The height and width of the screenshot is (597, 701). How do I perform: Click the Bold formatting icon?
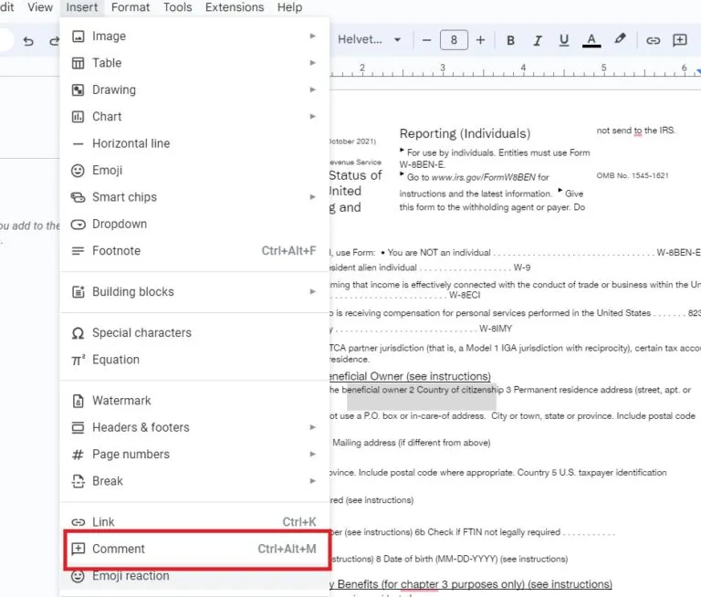(x=510, y=40)
